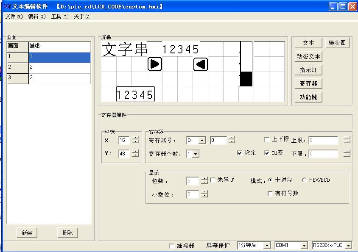This screenshot has height=252, width=358.
Task: Open the 工具 (Tools) menu
Action: coord(59,16)
